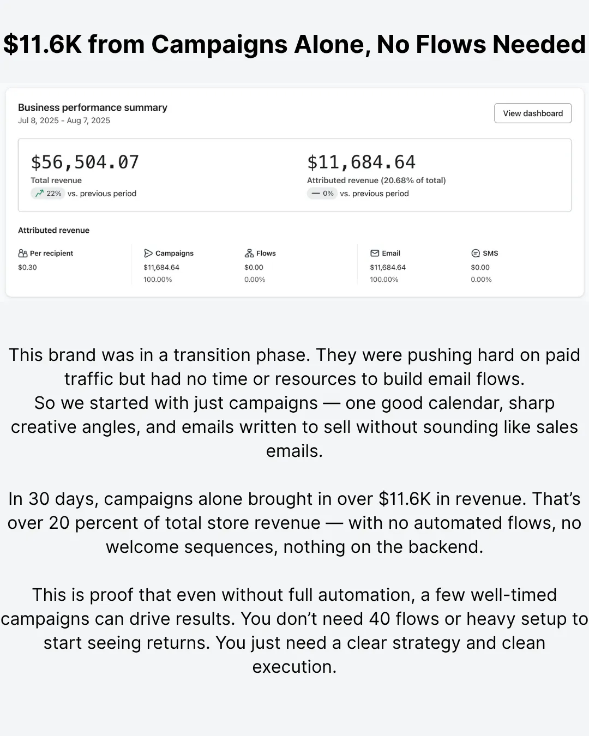This screenshot has width=589, height=736.
Task: Click the SMS chat bubble icon
Action: (x=476, y=254)
